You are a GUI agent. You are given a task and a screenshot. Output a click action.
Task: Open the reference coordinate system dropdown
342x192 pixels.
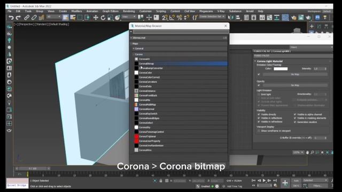pyautogui.click(x=129, y=17)
